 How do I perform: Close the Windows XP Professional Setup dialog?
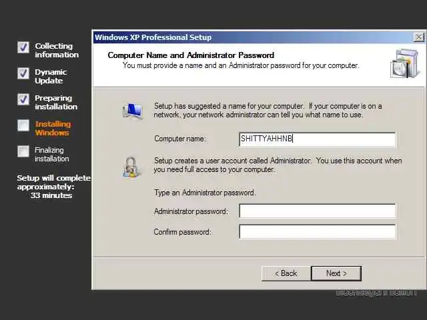[x=419, y=37]
